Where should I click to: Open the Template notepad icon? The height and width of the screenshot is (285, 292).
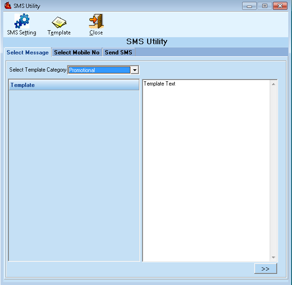(59, 22)
